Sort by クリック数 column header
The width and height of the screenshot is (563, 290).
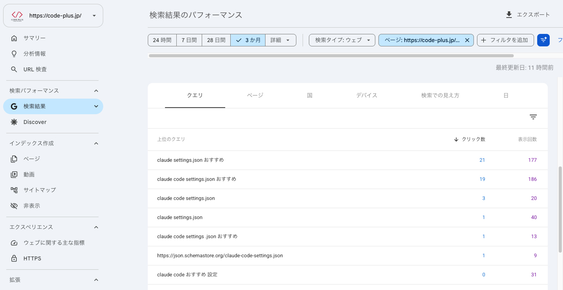click(x=470, y=140)
